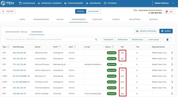Click the trash delete icon
Viewport: 178px width, 97px height.
(167, 40)
